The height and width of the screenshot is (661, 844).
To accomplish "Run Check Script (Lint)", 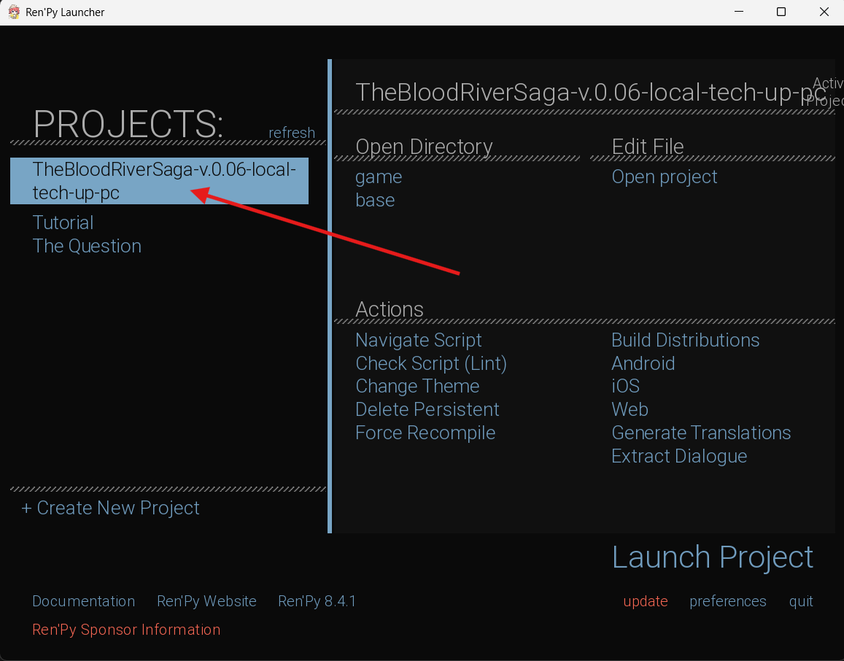I will (x=431, y=363).
